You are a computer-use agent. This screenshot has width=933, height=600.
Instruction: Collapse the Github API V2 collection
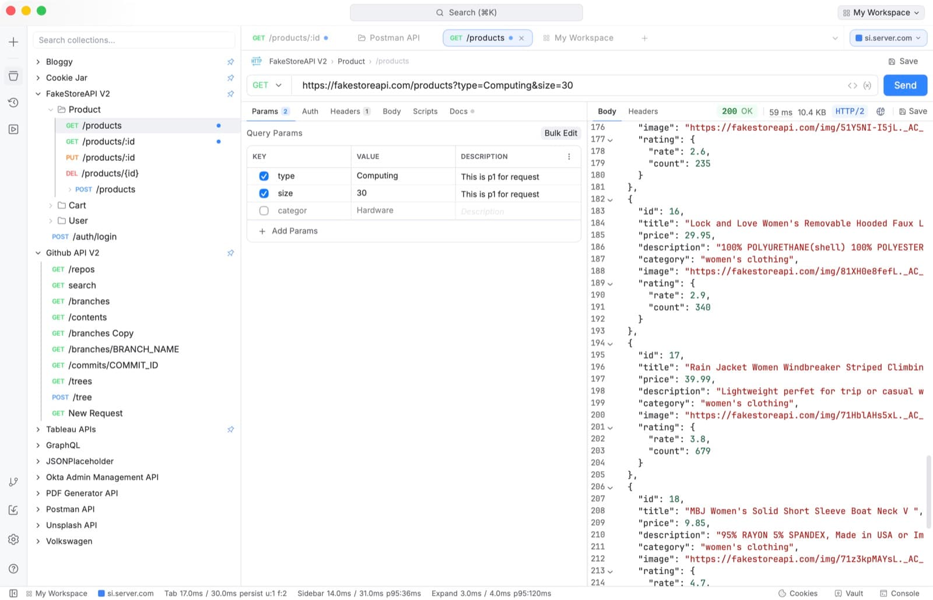[x=38, y=253]
